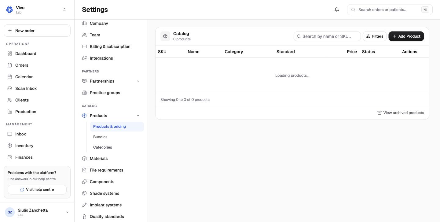
Task: Open the Filters options
Action: pos(375,36)
